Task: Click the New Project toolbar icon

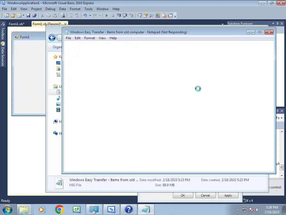Action: coord(7,16)
